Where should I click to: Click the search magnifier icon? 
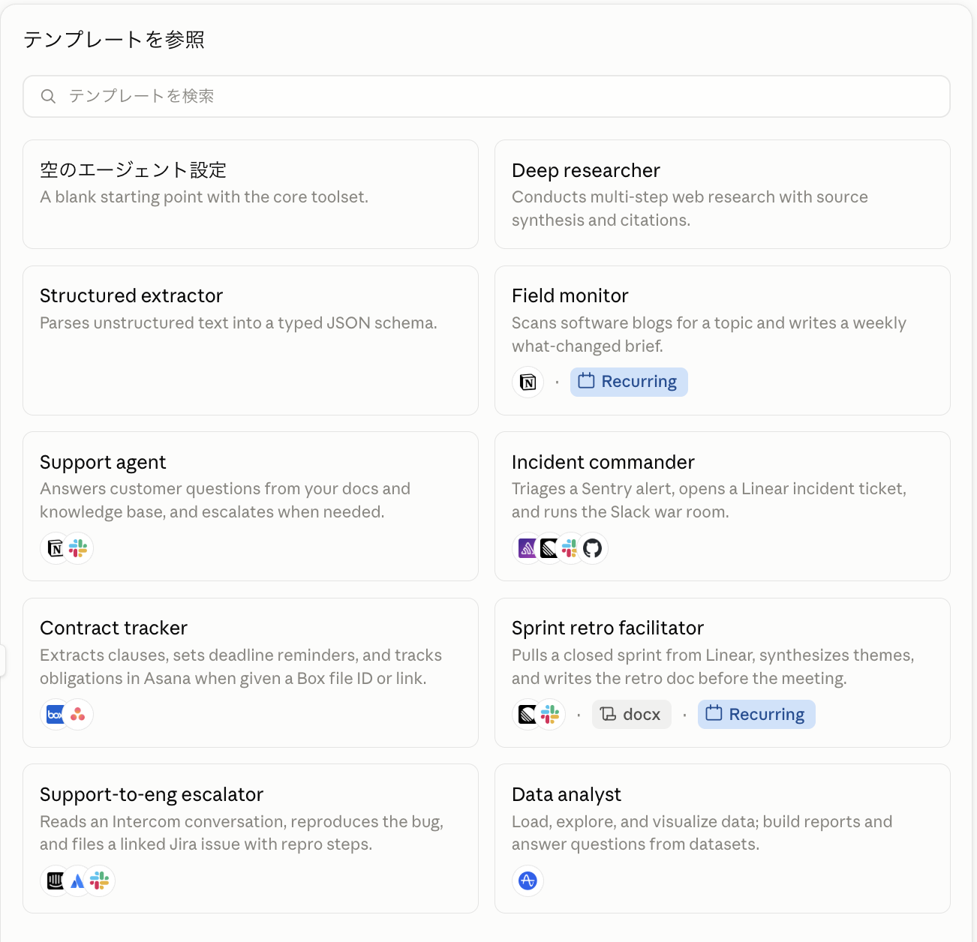[x=48, y=96]
